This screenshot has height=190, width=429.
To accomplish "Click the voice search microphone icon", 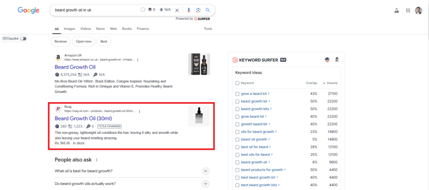I will click(x=189, y=10).
